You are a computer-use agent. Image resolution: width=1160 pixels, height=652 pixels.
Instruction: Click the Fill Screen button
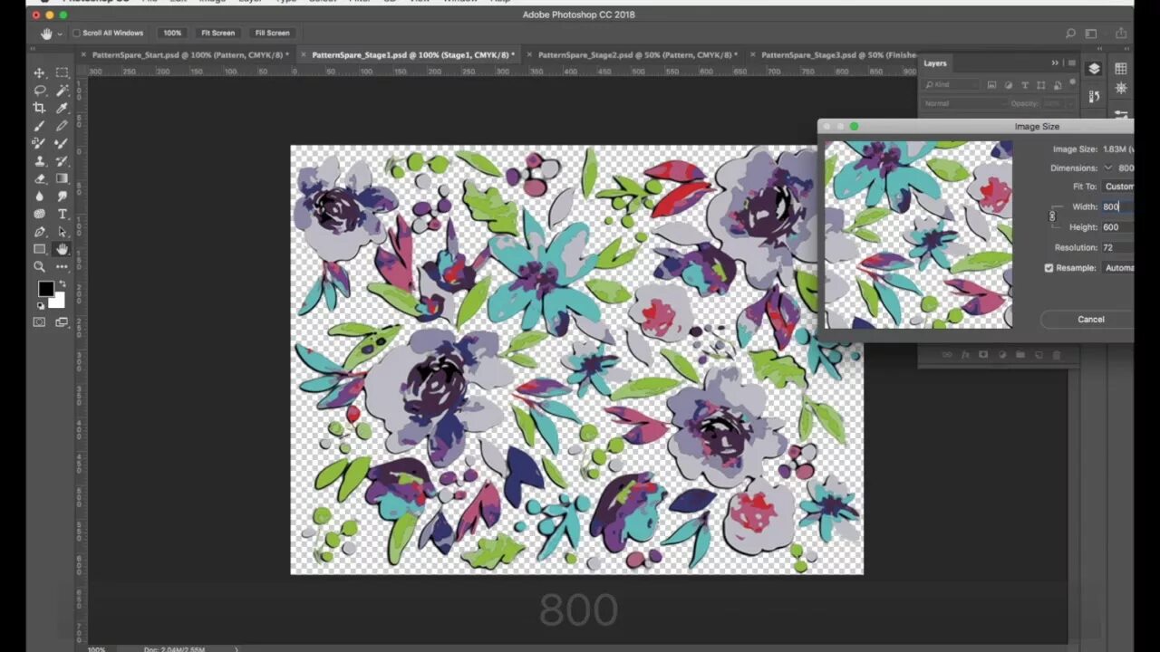[x=272, y=34]
